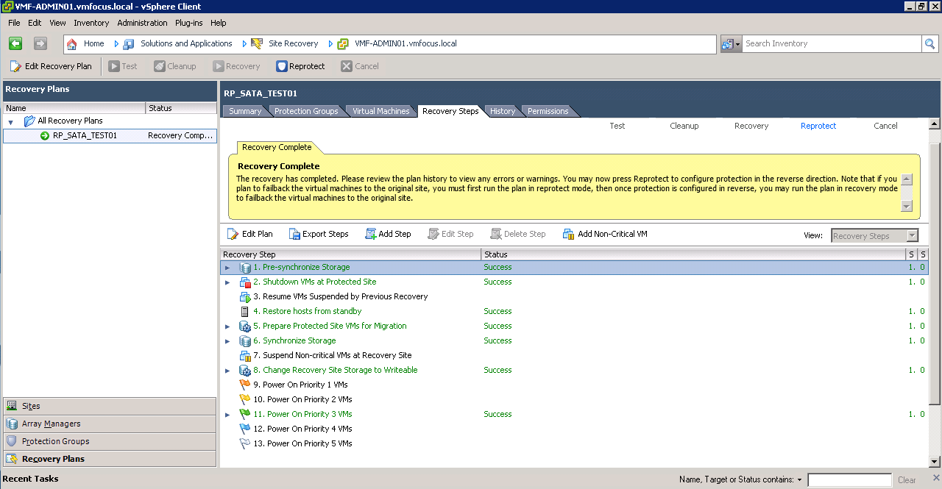Click Export Steps icon button
This screenshot has height=489, width=942.
pyautogui.click(x=294, y=235)
